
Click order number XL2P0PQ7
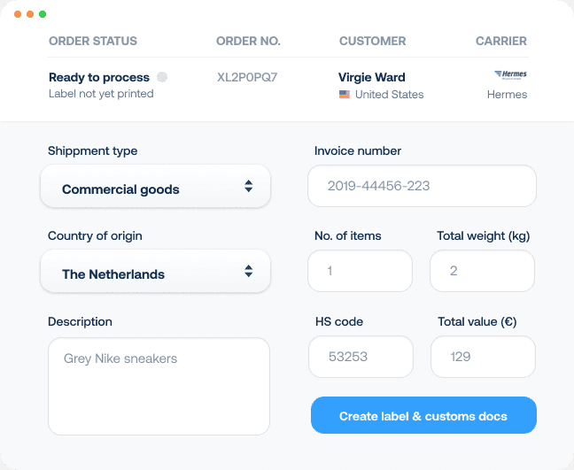247,78
